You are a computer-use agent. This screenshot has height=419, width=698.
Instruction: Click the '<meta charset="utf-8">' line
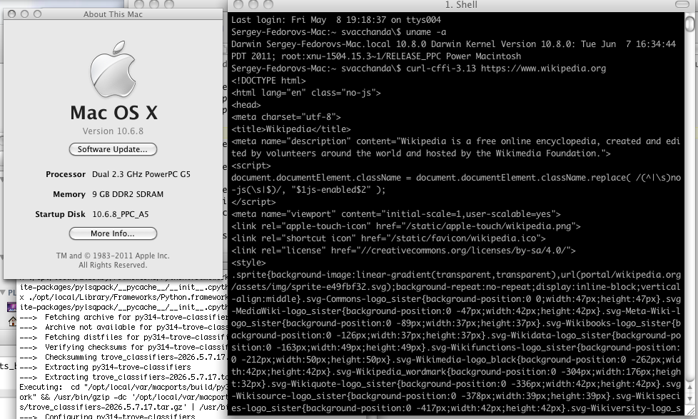coord(286,117)
